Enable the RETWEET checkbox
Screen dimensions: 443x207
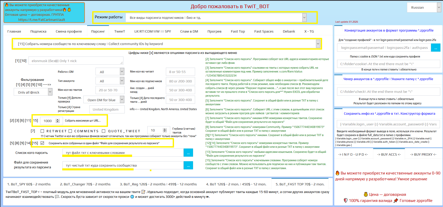[x=42, y=131]
